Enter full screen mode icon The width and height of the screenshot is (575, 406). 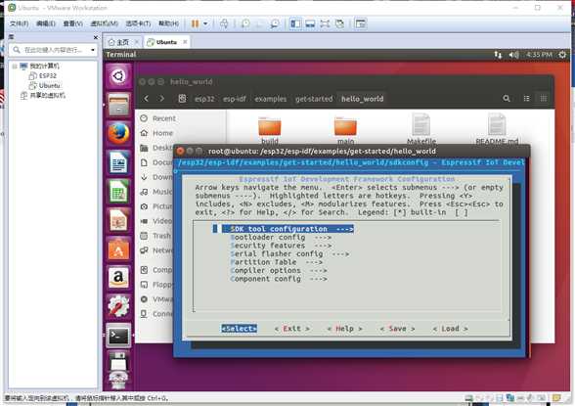[325, 23]
